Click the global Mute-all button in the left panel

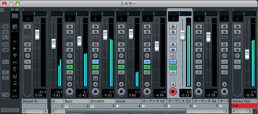[5, 26]
